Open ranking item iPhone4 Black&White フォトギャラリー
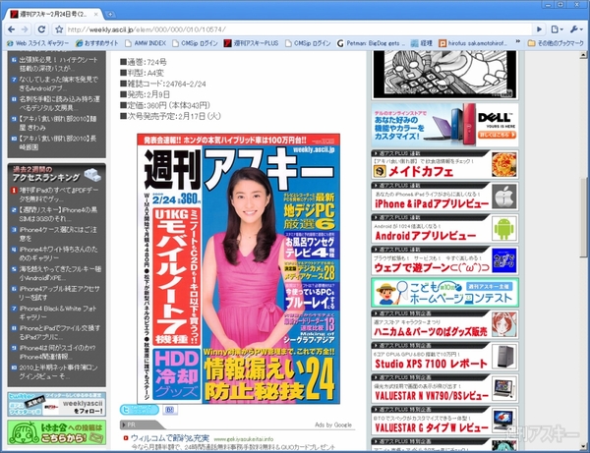Image resolution: width=590 pixels, height=453 pixels. [x=58, y=312]
